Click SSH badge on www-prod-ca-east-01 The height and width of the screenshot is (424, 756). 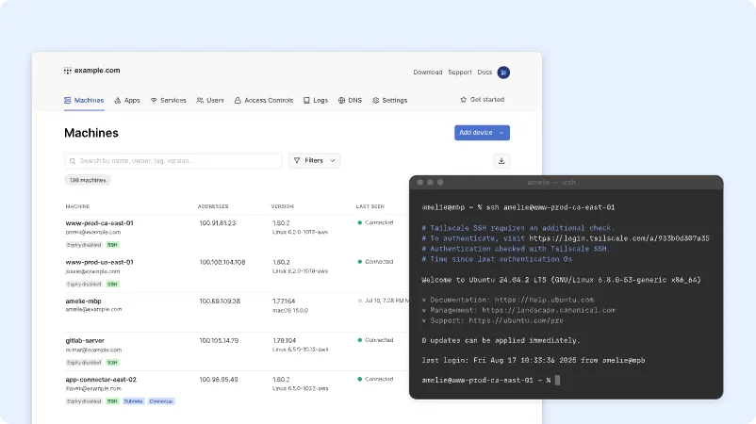pos(112,245)
